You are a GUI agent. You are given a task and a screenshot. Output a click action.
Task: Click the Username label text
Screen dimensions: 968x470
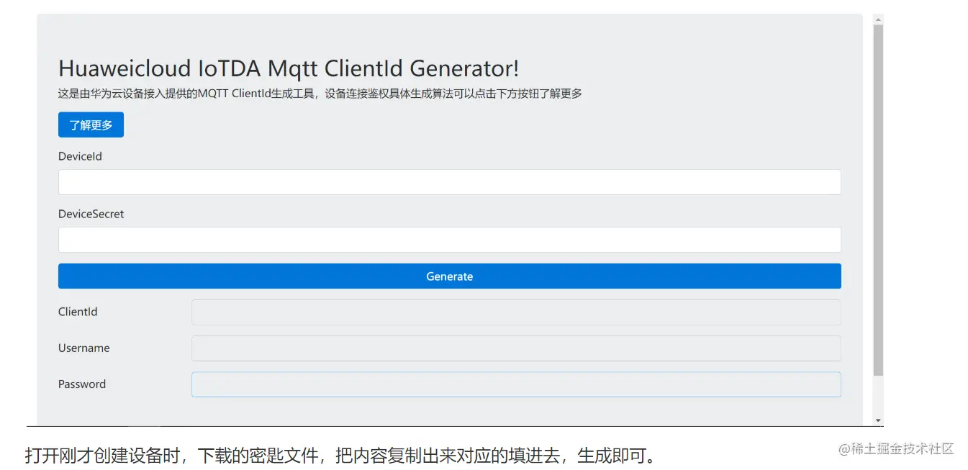coord(84,348)
